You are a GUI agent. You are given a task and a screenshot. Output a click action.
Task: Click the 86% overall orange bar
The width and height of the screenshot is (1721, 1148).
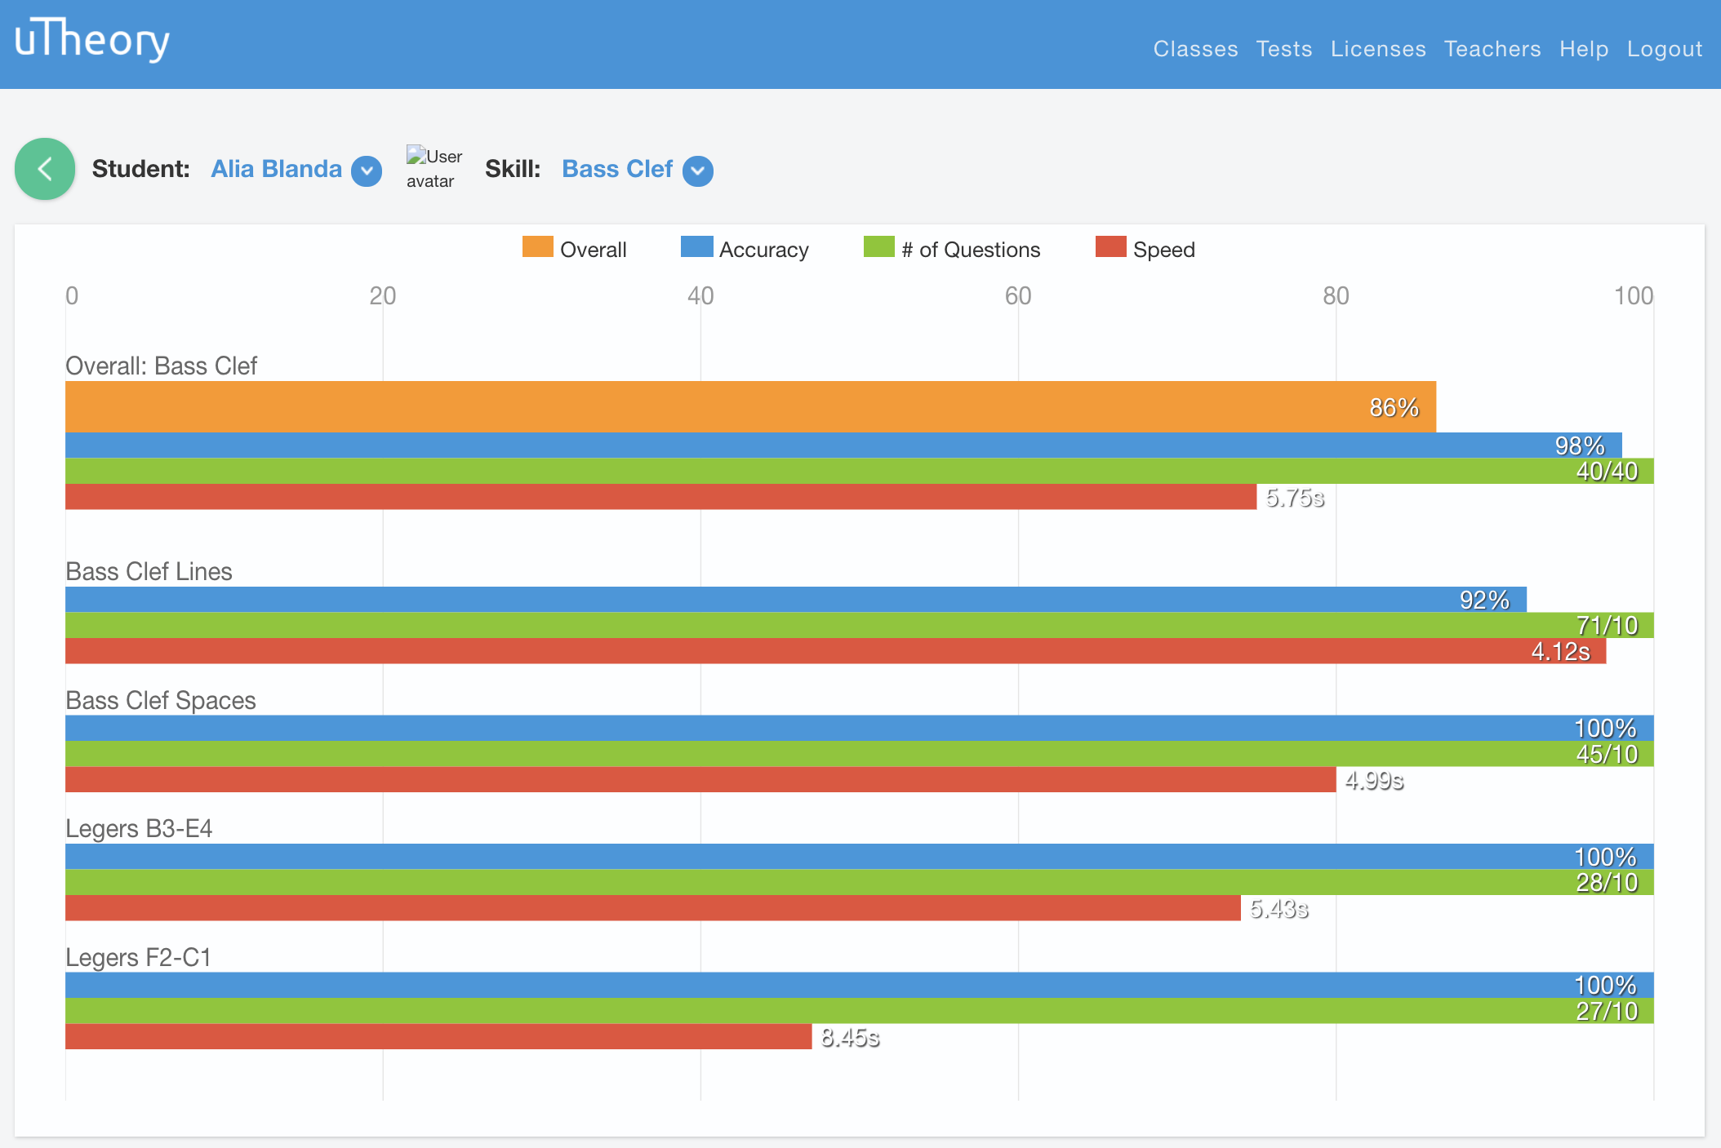pos(750,406)
